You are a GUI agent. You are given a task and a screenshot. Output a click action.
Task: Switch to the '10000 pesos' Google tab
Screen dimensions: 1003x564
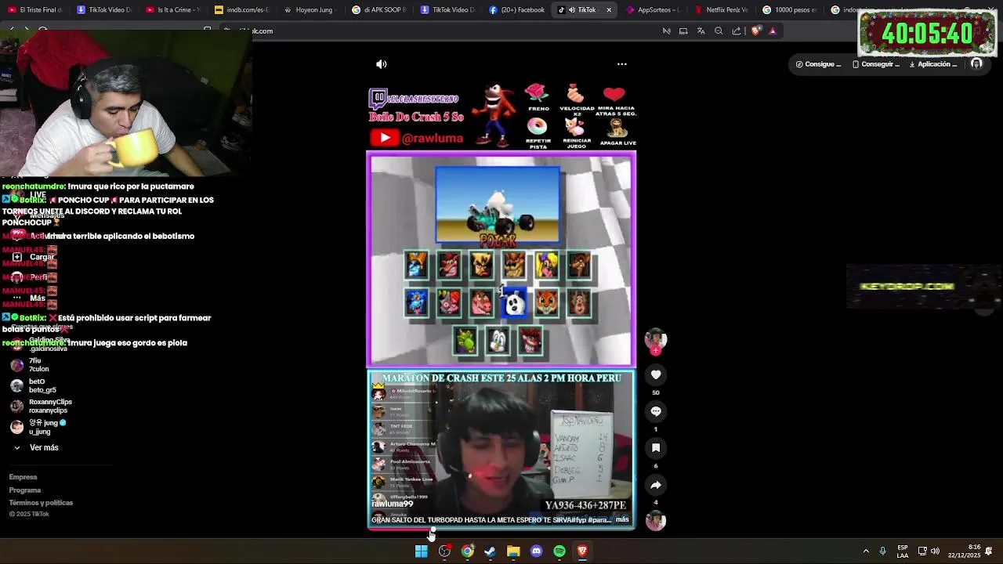click(x=790, y=10)
